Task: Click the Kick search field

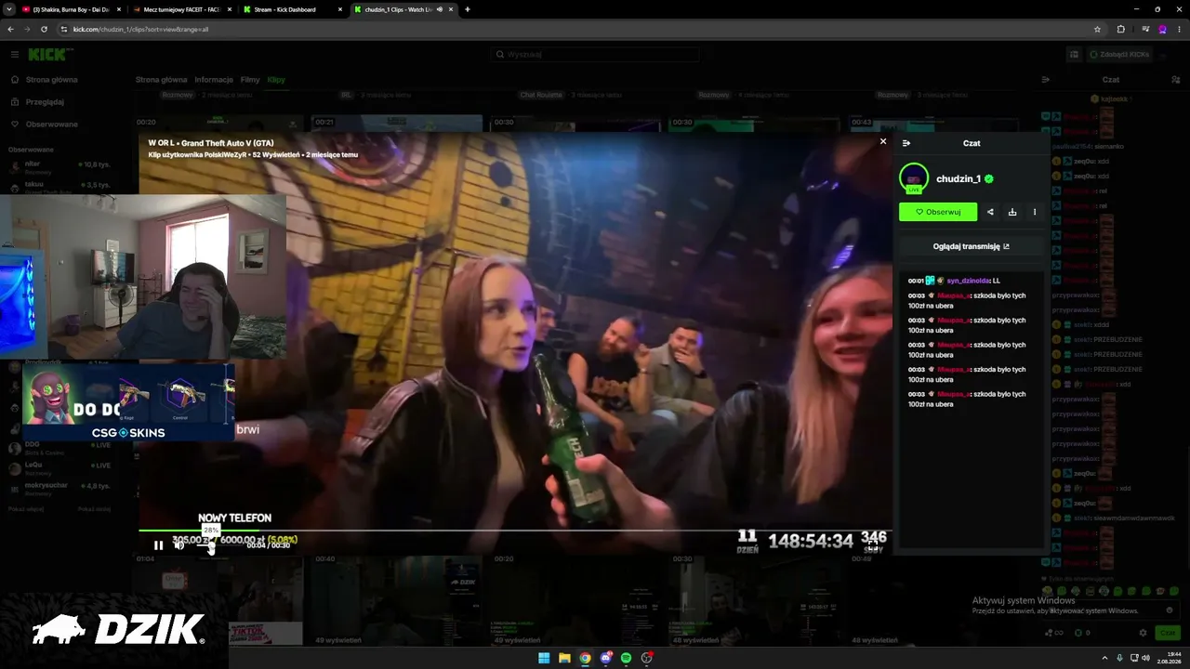Action: (595, 54)
